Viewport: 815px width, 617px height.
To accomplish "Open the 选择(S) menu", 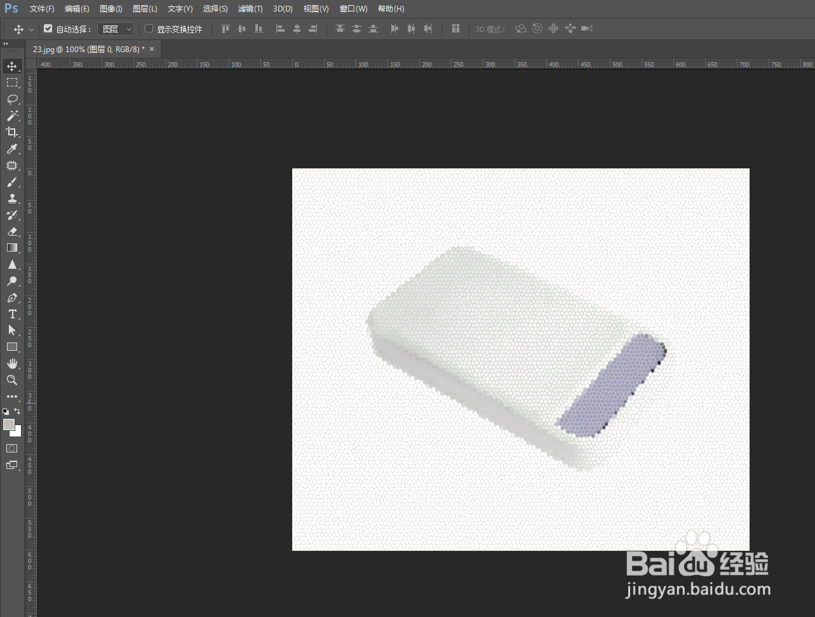I will [215, 9].
